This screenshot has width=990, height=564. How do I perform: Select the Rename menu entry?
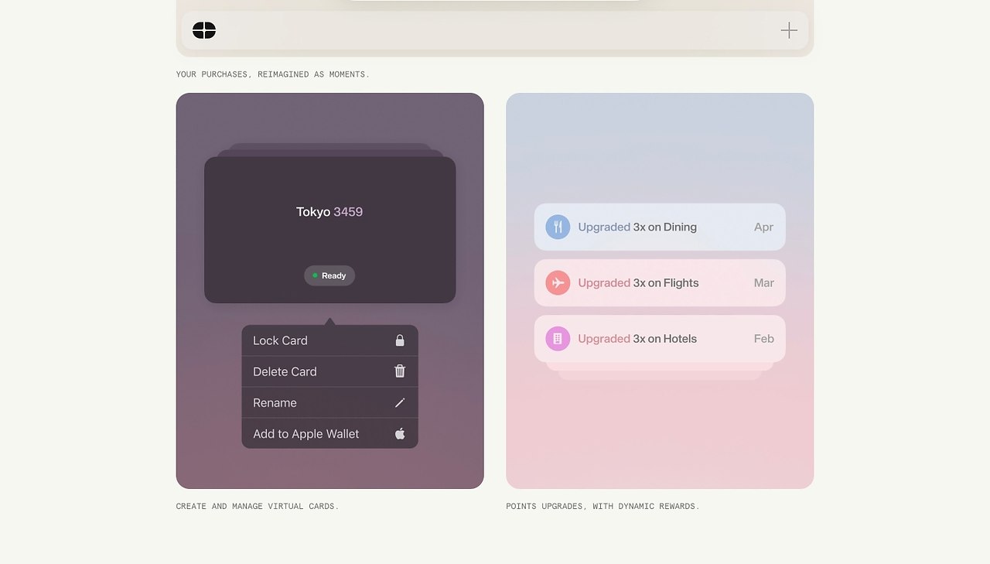(x=329, y=402)
